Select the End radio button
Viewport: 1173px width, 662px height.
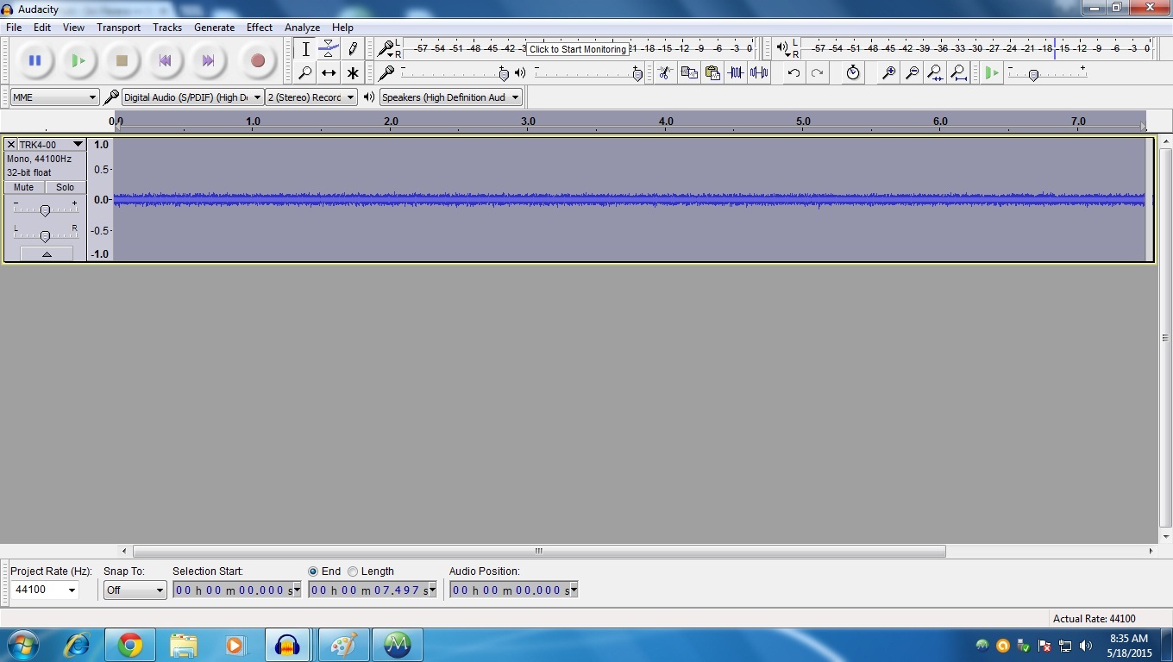click(x=313, y=571)
